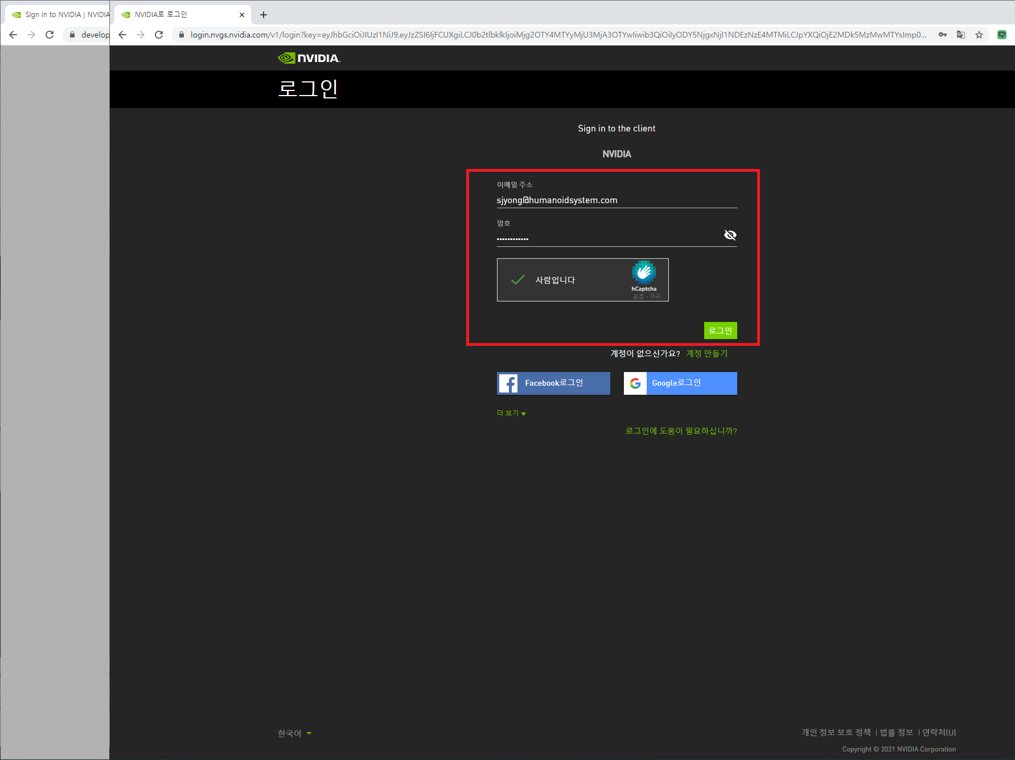Open 개인 정보 보호 정책 link
Image resolution: width=1015 pixels, height=760 pixels.
tap(836, 732)
